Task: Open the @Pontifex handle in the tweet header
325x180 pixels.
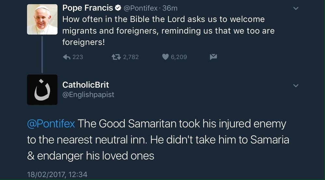Action: point(141,8)
